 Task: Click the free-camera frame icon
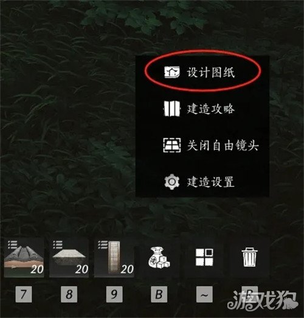tap(172, 145)
